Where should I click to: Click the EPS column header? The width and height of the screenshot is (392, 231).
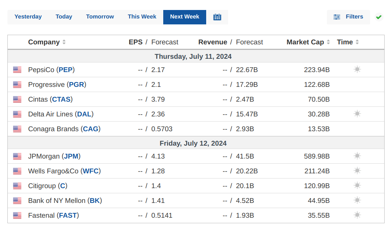[135, 42]
